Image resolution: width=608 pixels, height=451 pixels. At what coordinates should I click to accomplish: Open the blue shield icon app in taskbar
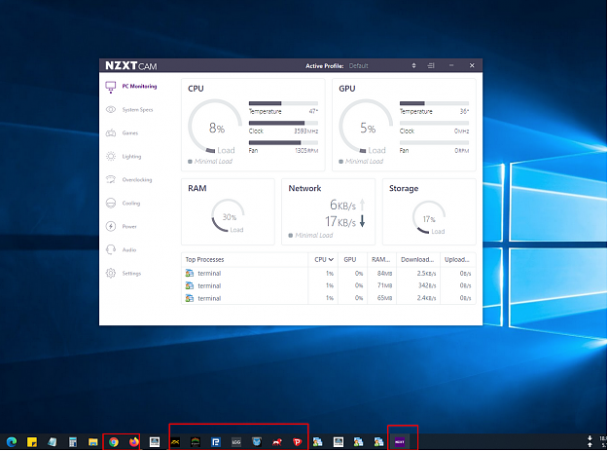(x=256, y=441)
